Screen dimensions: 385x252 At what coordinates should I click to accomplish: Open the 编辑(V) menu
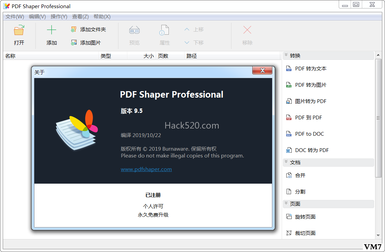[x=37, y=16]
